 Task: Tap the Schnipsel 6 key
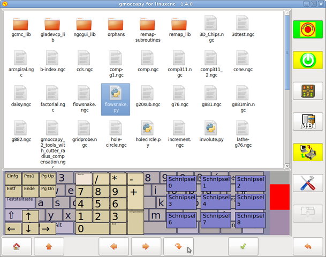tap(181, 219)
